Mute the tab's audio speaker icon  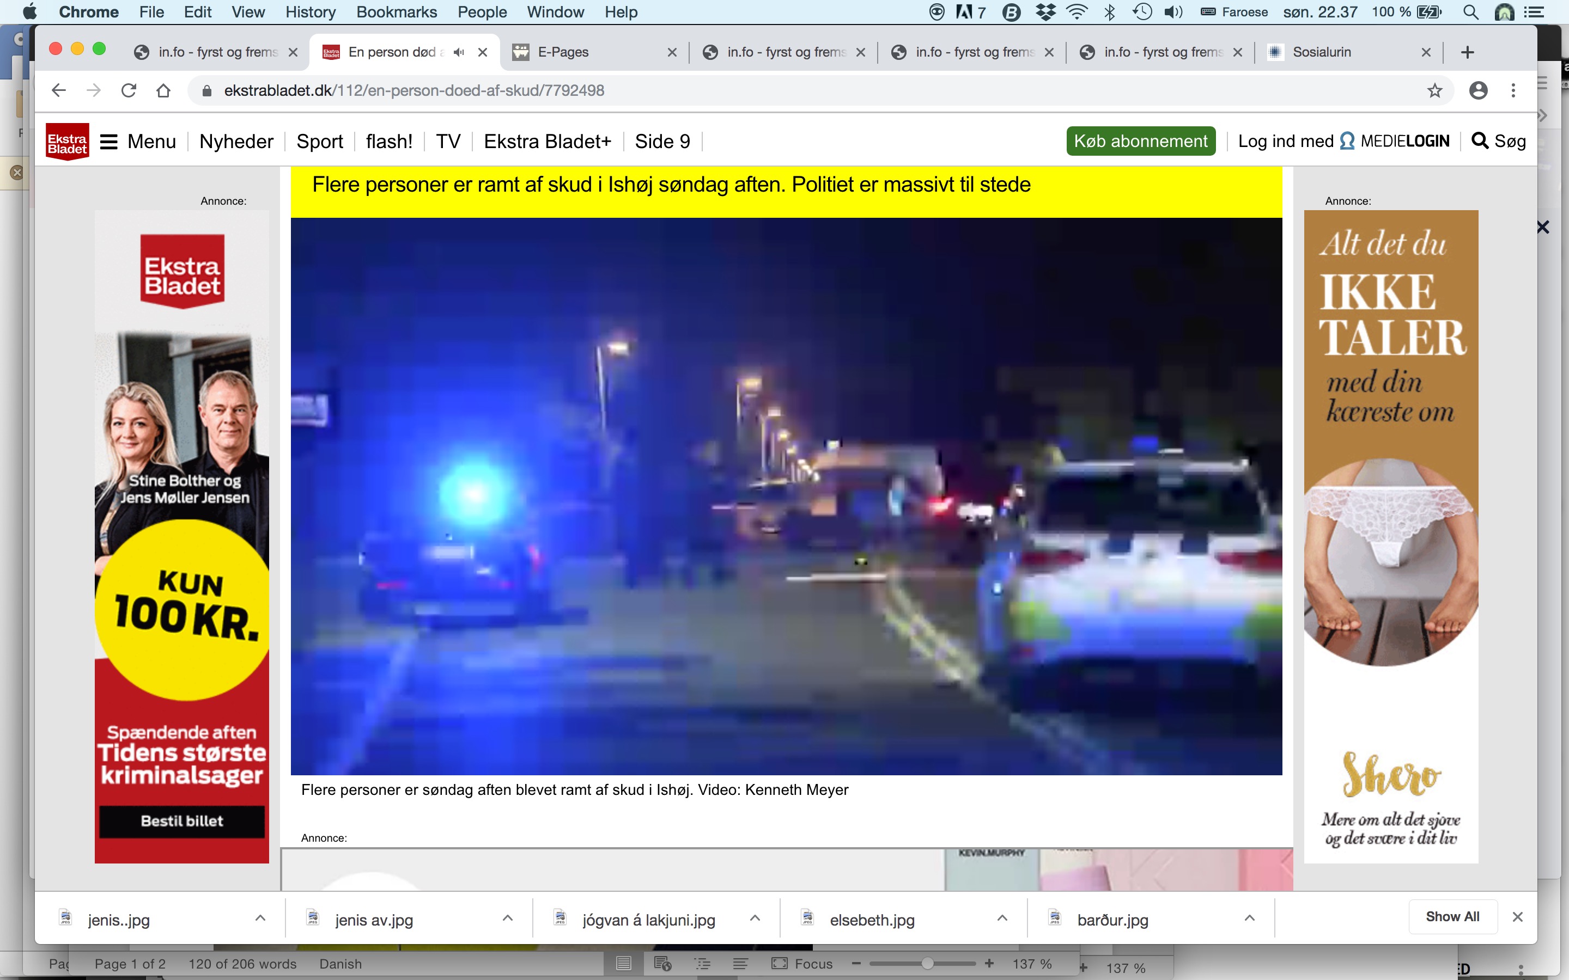[x=459, y=52]
